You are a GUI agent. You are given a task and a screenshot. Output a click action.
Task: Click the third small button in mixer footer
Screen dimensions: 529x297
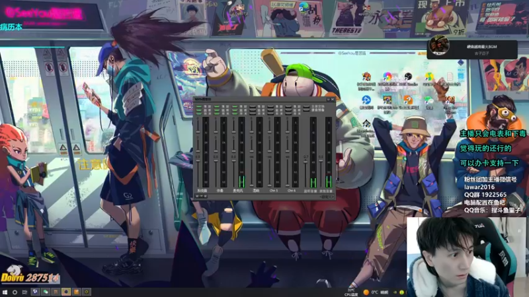(x=206, y=196)
